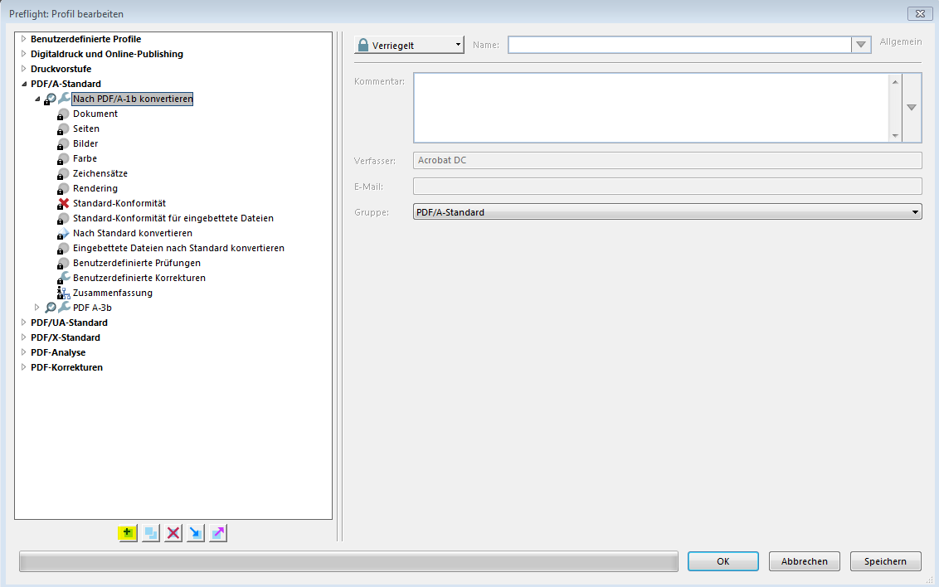Select the Rendering tree item
939x587 pixels.
[95, 188]
